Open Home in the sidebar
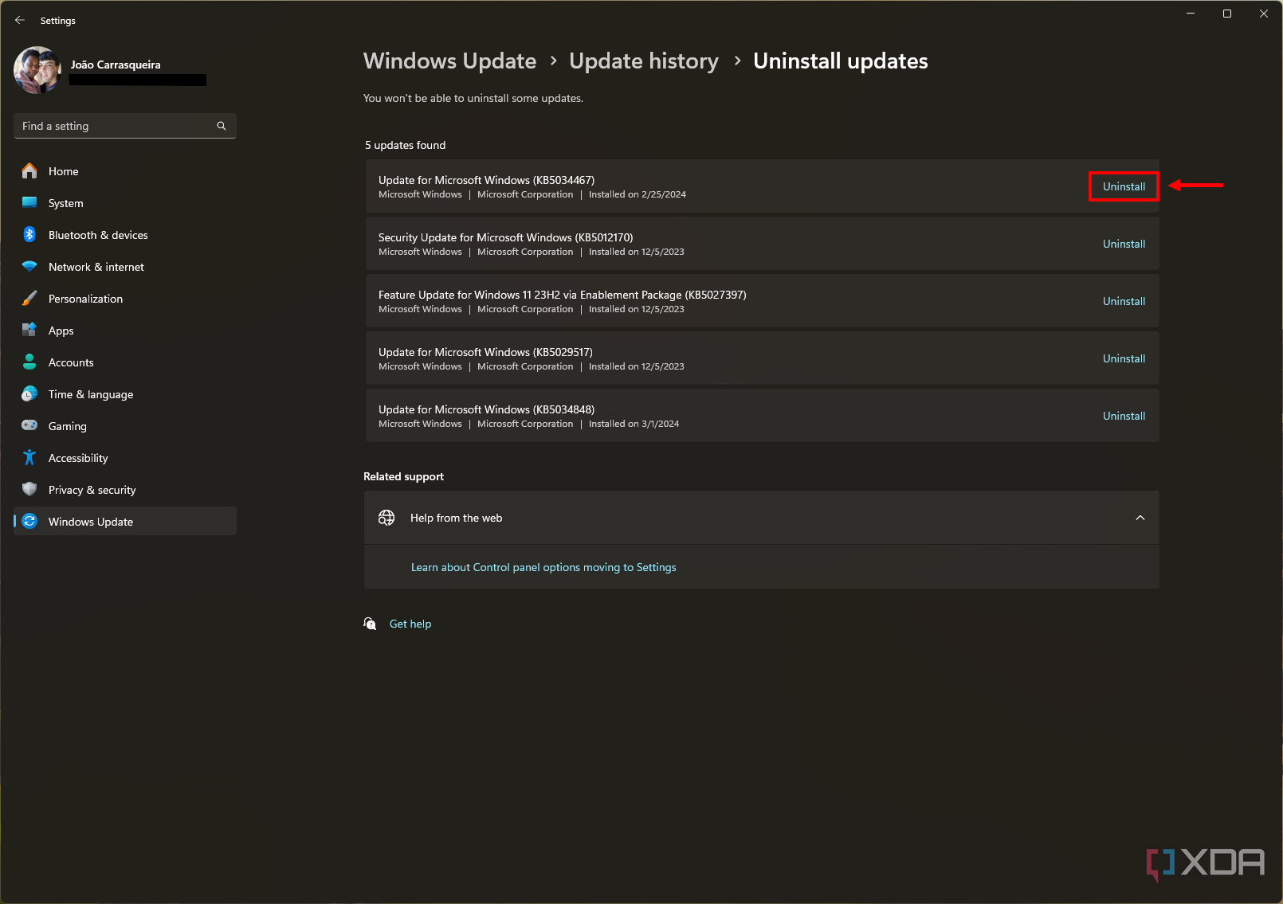 pos(125,171)
